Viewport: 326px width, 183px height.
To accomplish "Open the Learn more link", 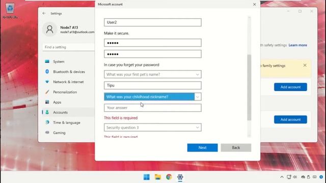I will point(297,45).
